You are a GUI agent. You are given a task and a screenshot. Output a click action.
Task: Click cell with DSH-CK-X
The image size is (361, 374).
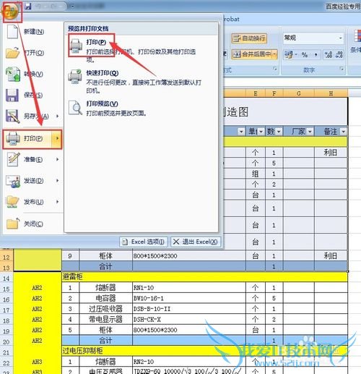pyautogui.click(x=189, y=319)
